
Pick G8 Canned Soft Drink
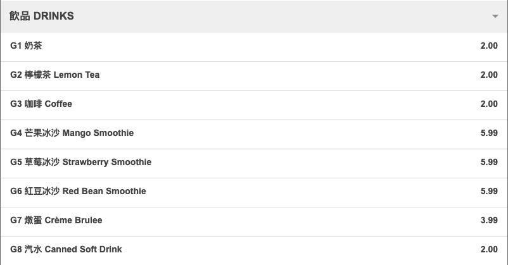click(66, 249)
